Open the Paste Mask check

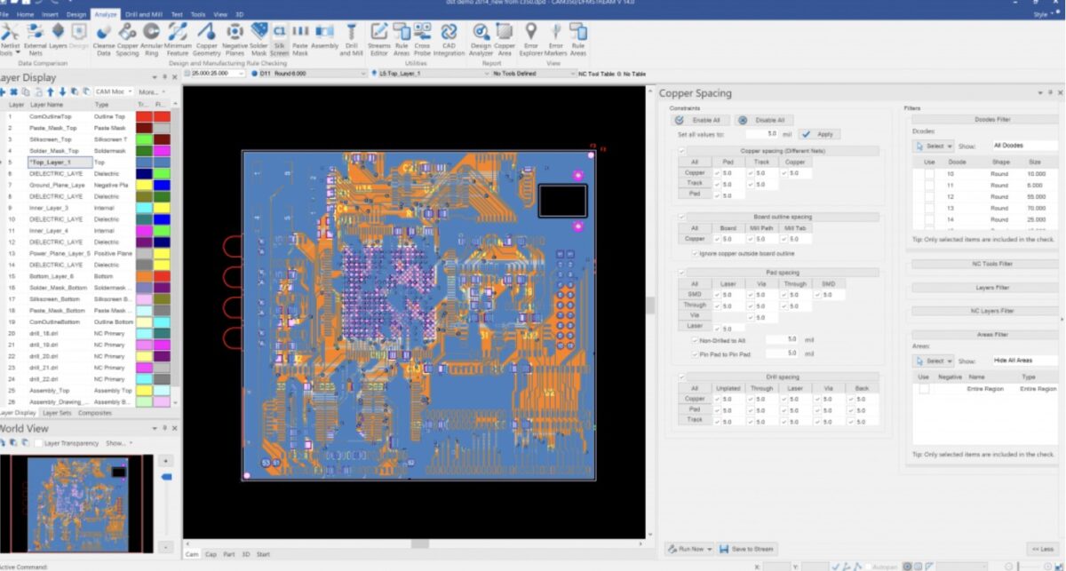[300, 39]
